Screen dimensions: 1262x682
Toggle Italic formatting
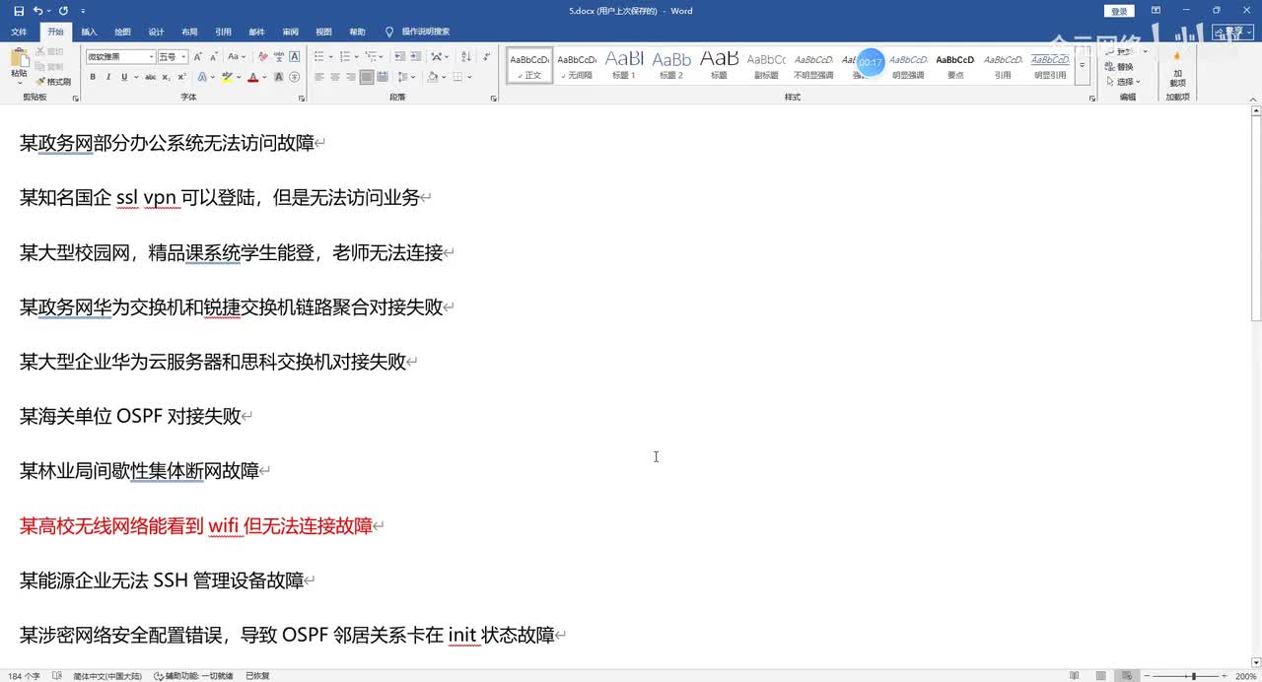pyautogui.click(x=108, y=77)
